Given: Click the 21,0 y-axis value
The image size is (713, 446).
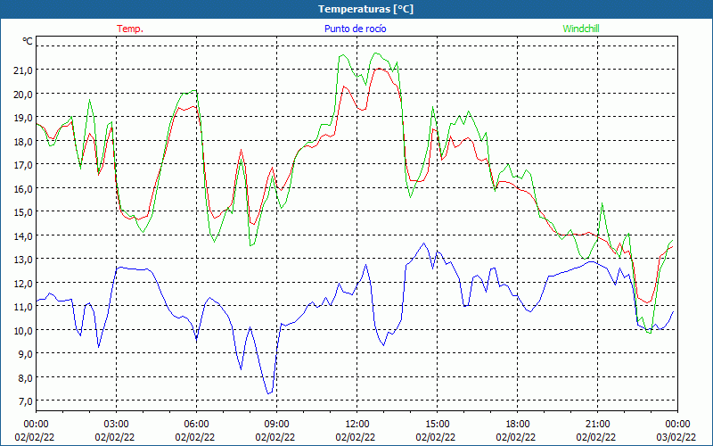Looking at the screenshot, I should tap(23, 70).
